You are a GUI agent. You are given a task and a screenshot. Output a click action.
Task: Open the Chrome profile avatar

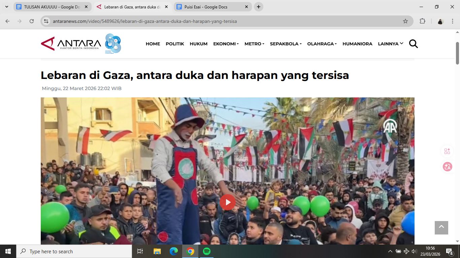(440, 21)
